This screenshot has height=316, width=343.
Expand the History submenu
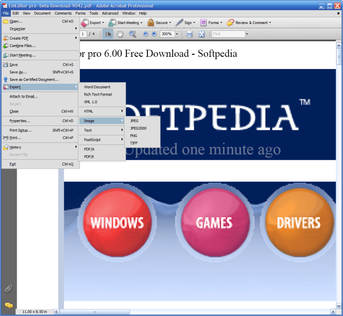click(x=41, y=147)
